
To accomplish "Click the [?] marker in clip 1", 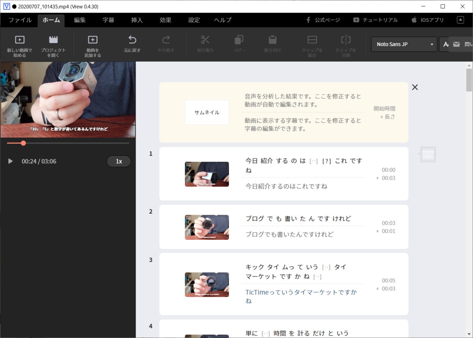I will point(326,161).
